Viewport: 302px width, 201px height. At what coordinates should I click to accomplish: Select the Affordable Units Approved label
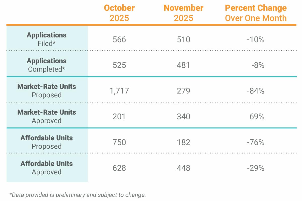[x=47, y=168]
